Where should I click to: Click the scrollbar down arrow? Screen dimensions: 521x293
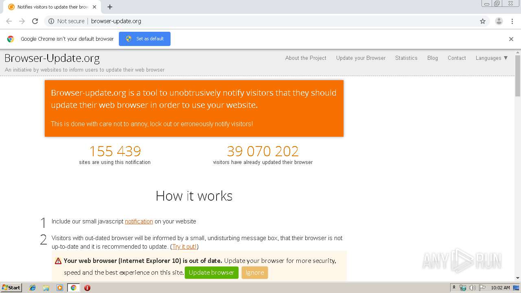coord(518,278)
